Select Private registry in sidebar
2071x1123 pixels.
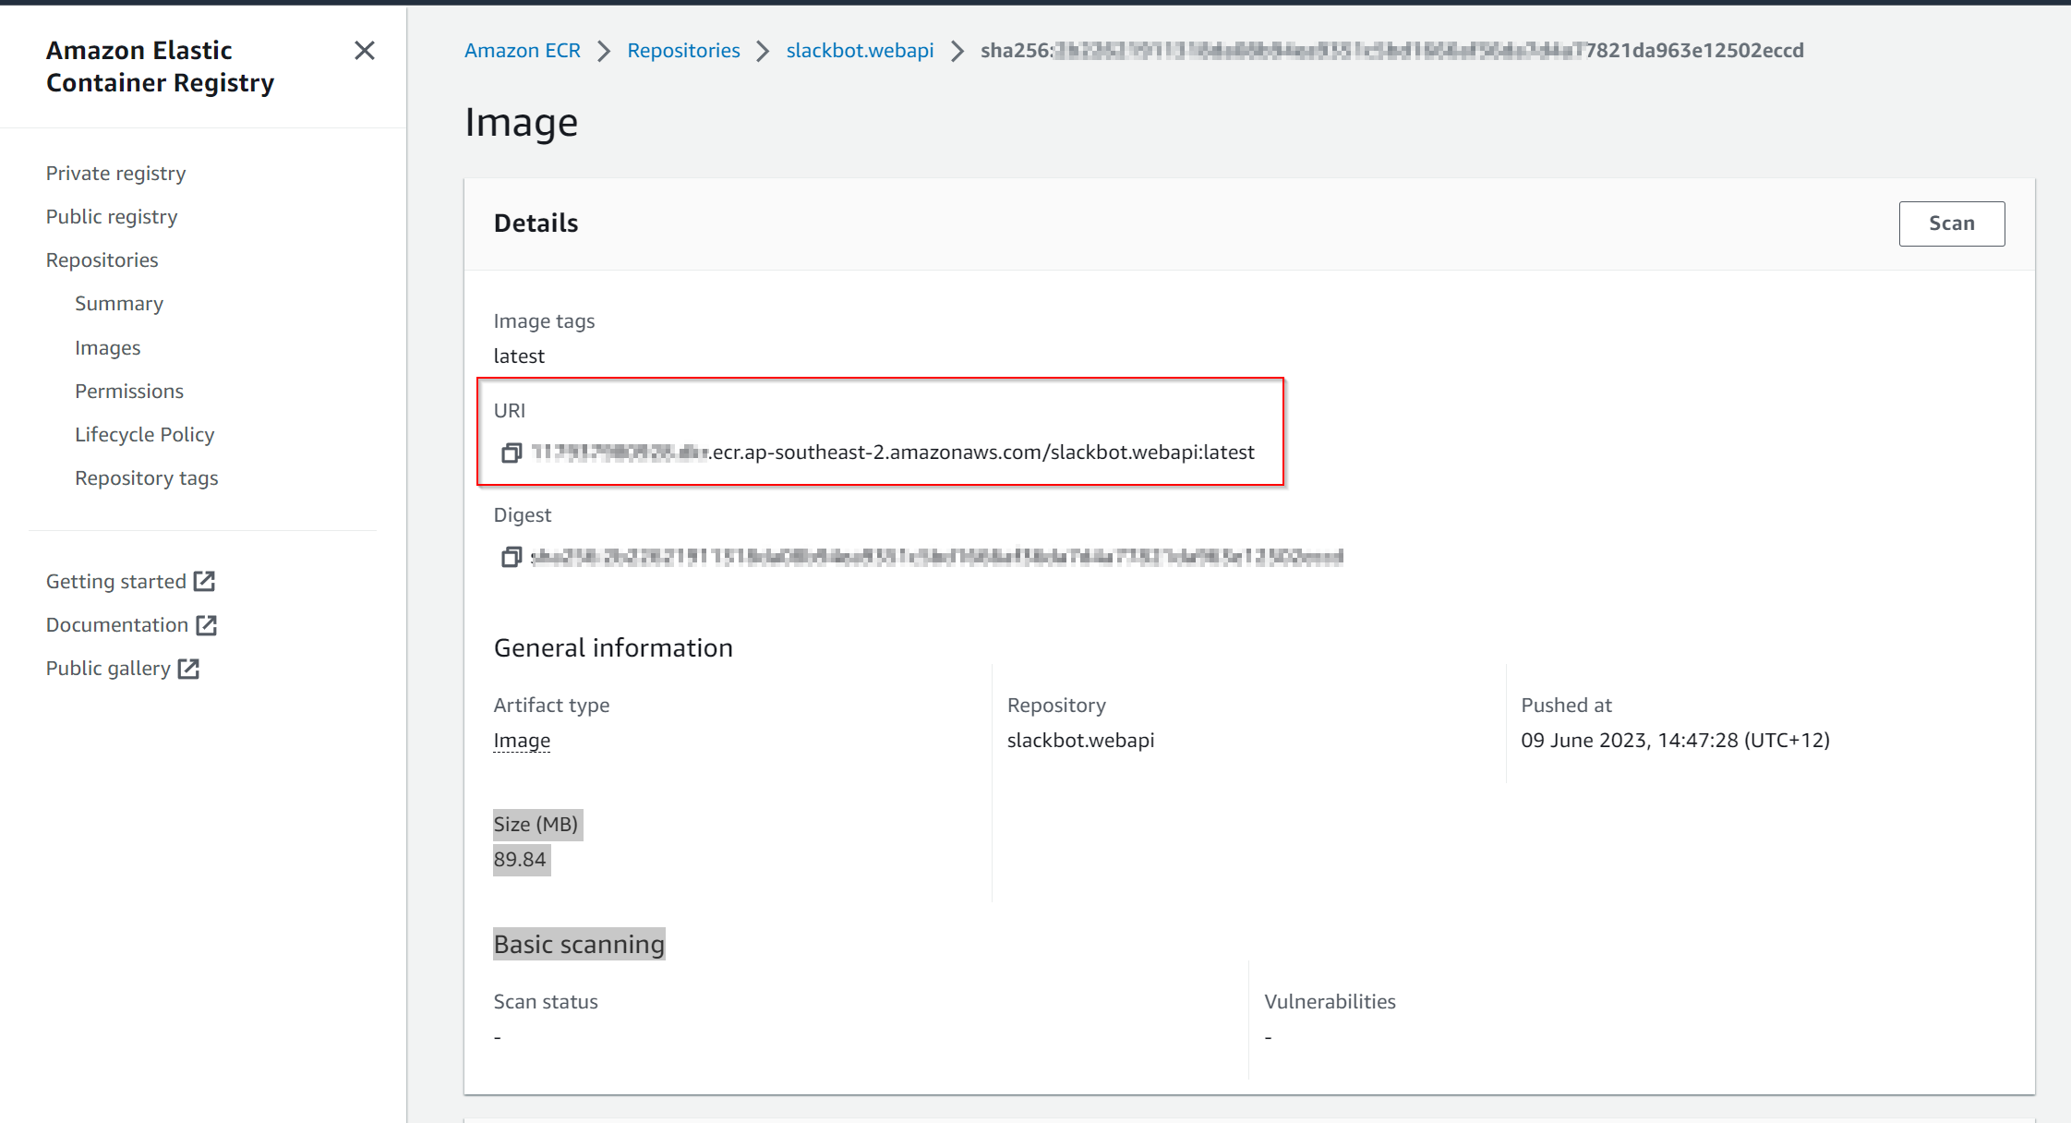click(115, 174)
